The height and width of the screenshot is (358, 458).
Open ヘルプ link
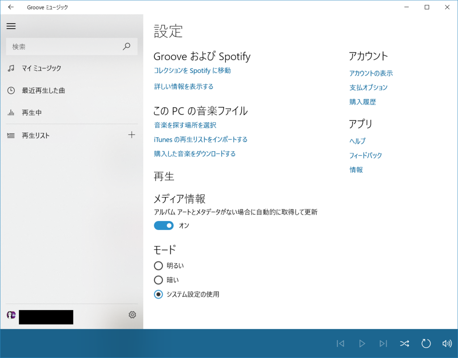357,141
